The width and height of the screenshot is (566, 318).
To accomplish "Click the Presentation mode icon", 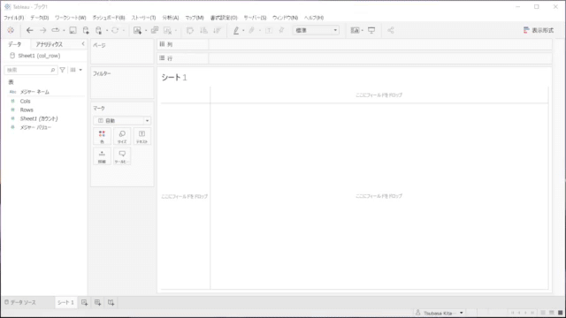I will click(x=371, y=30).
